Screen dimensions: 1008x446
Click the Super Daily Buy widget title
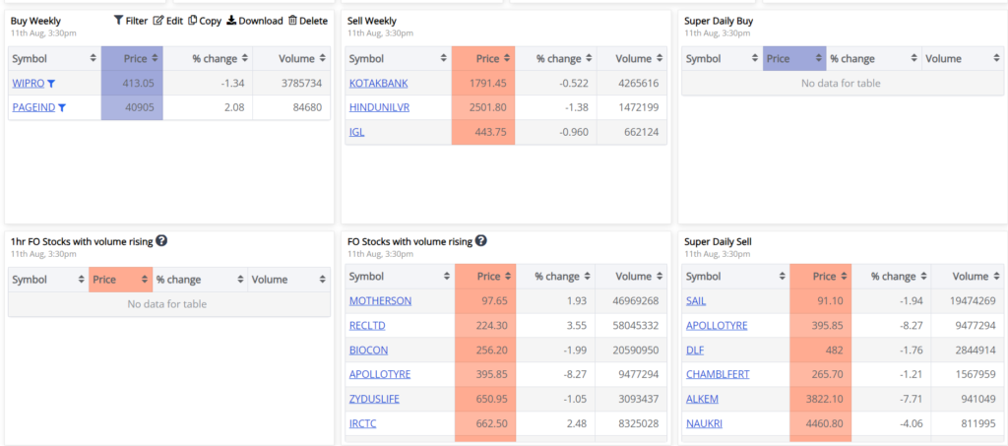719,21
